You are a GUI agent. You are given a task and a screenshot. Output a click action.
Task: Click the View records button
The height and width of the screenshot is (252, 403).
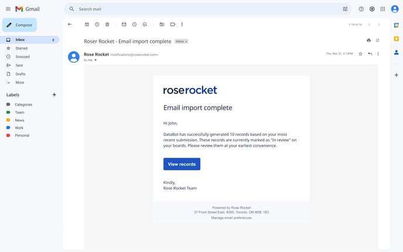[182, 164]
